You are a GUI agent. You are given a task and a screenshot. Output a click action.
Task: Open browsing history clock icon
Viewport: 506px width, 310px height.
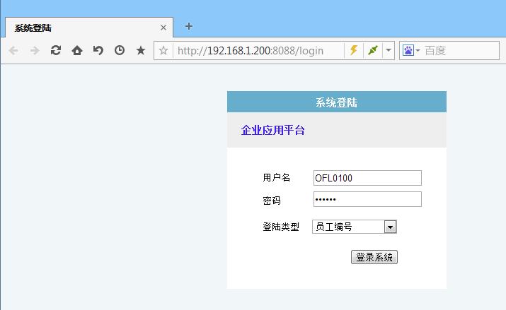pos(120,51)
